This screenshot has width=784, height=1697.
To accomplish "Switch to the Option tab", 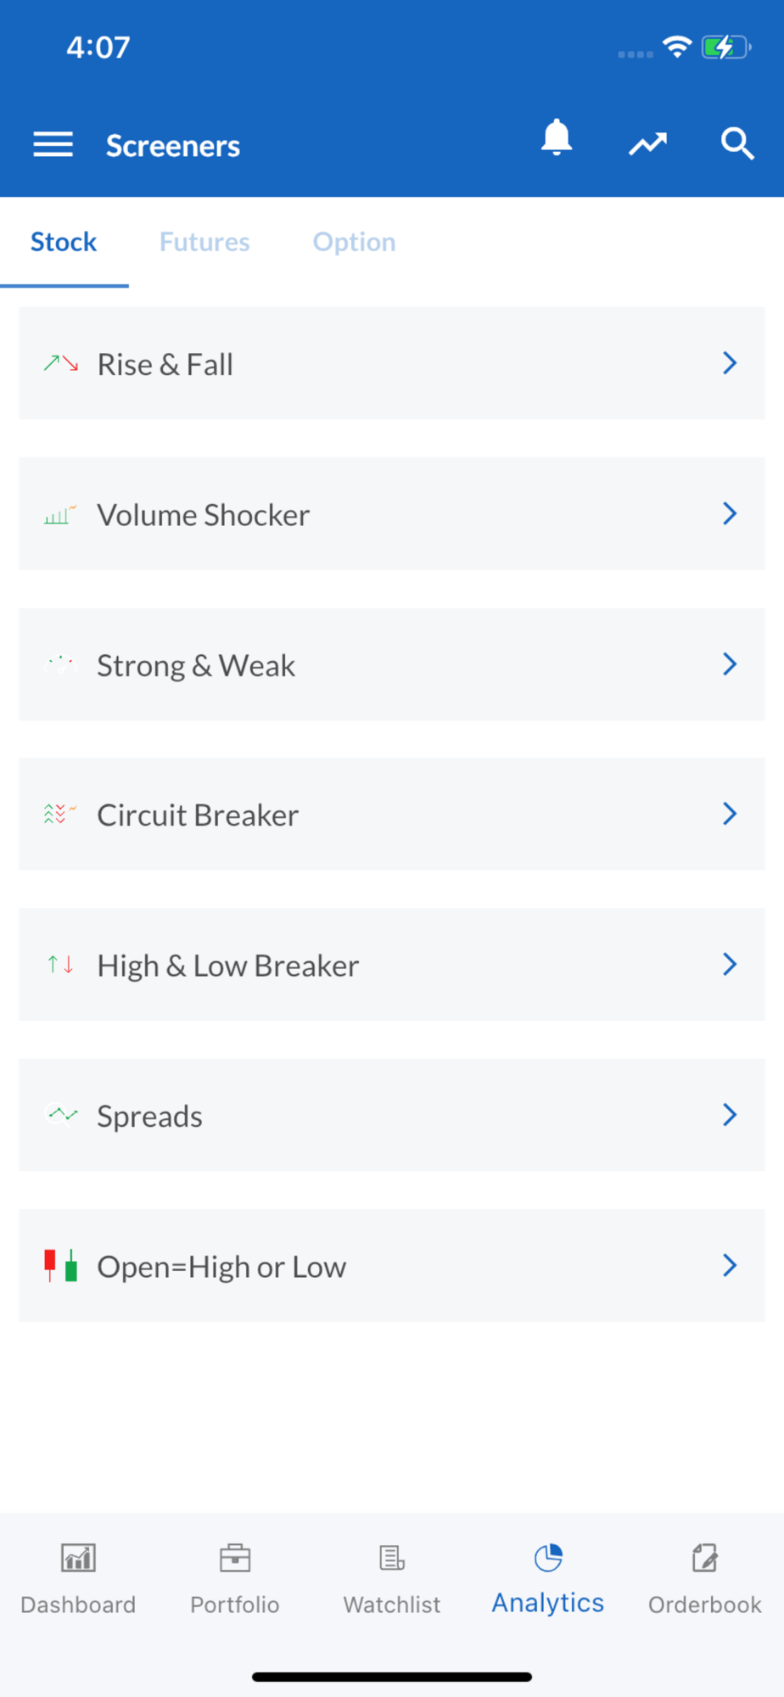I will (354, 242).
